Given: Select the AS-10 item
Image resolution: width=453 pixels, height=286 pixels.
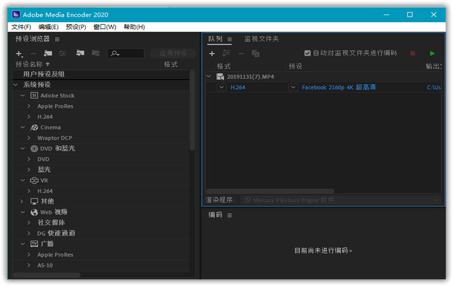Looking at the screenshot, I should (x=45, y=265).
